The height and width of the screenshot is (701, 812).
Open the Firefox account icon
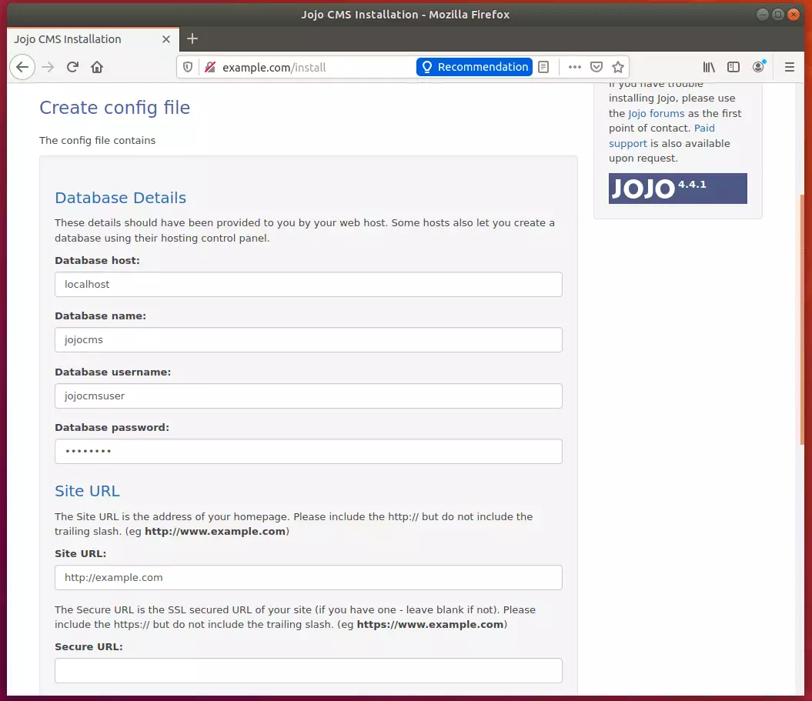[759, 66]
